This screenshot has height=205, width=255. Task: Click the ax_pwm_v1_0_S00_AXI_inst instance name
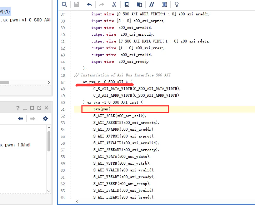(x=113, y=102)
